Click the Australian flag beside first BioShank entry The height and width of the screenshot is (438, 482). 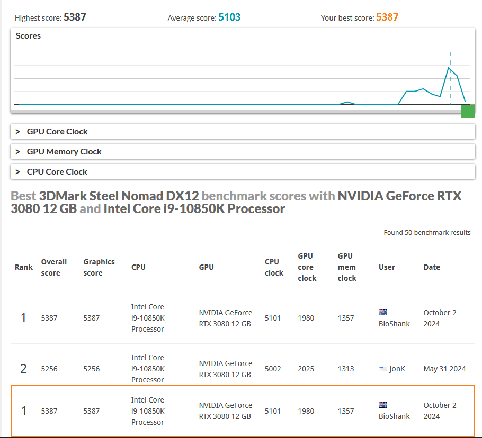[383, 313]
